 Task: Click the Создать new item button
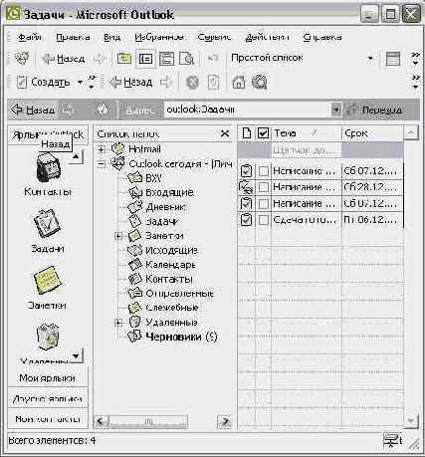(43, 82)
